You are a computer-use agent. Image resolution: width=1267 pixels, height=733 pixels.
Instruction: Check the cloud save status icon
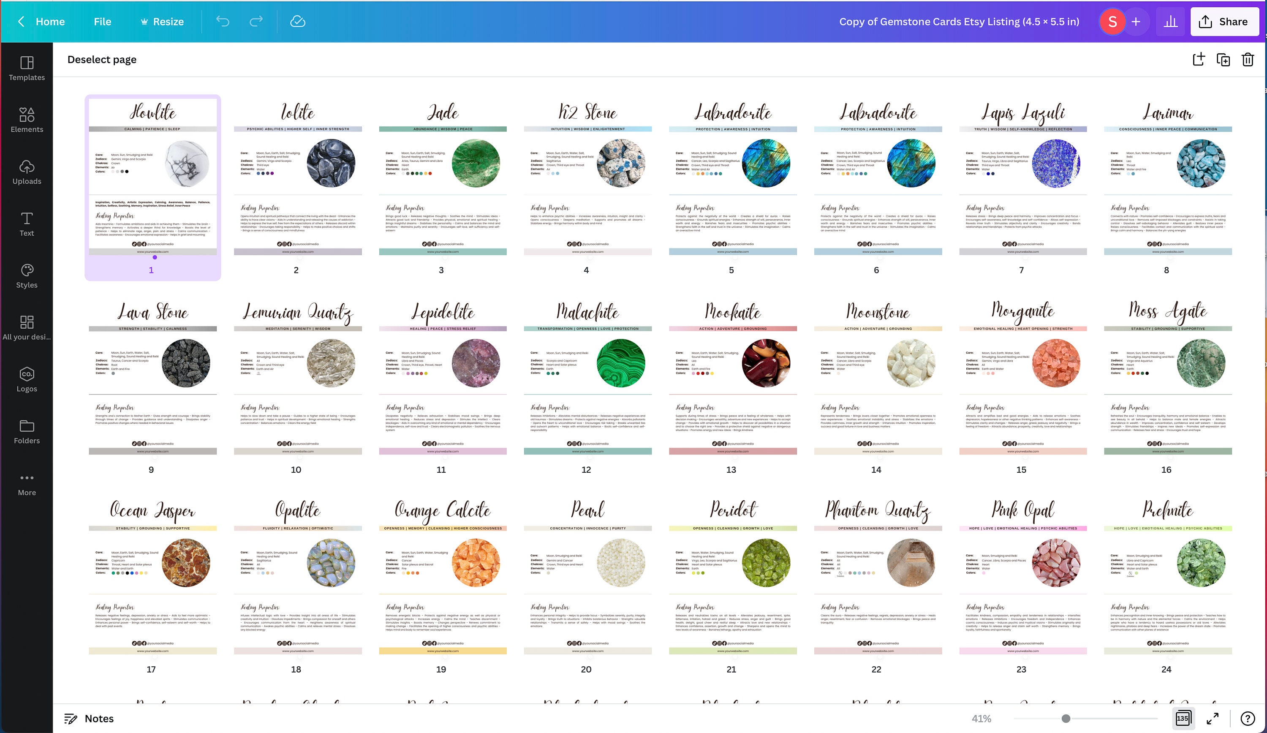[298, 21]
